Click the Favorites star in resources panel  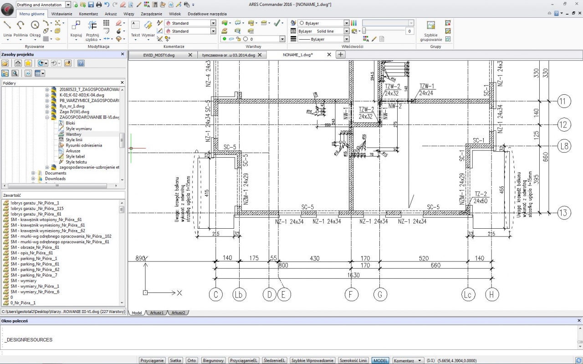28,63
